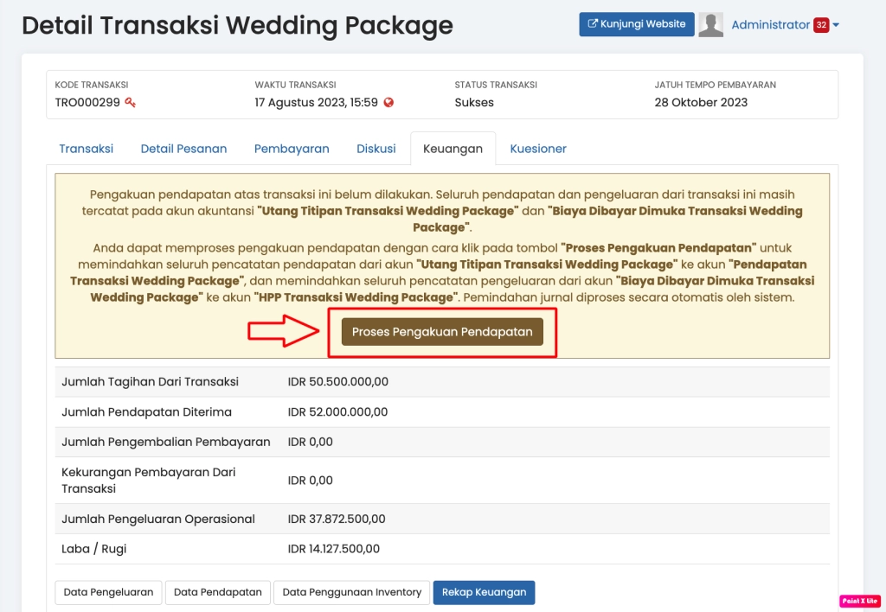Click the Laba / Rugi amount value
This screenshot has height=612, width=886.
point(334,549)
